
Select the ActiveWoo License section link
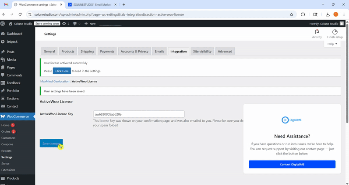[x=85, y=82]
